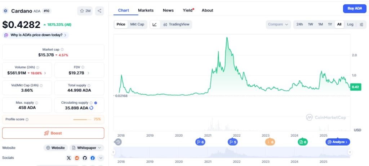Open the share icon button
369x166 pixels.
point(99,11)
